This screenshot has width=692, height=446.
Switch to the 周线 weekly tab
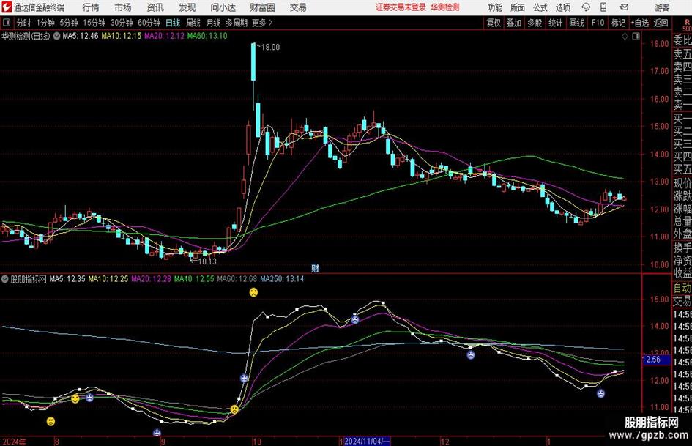coord(193,23)
